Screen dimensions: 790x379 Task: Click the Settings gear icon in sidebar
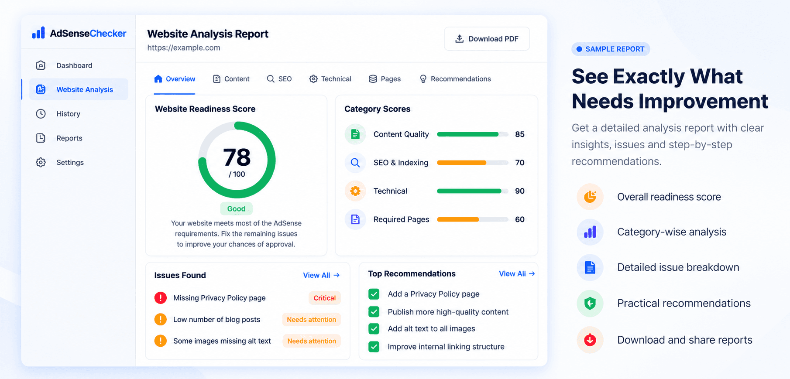pyautogui.click(x=41, y=162)
